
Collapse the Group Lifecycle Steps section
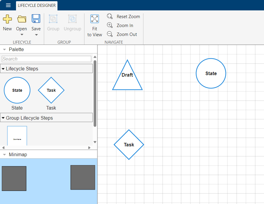point(3,118)
